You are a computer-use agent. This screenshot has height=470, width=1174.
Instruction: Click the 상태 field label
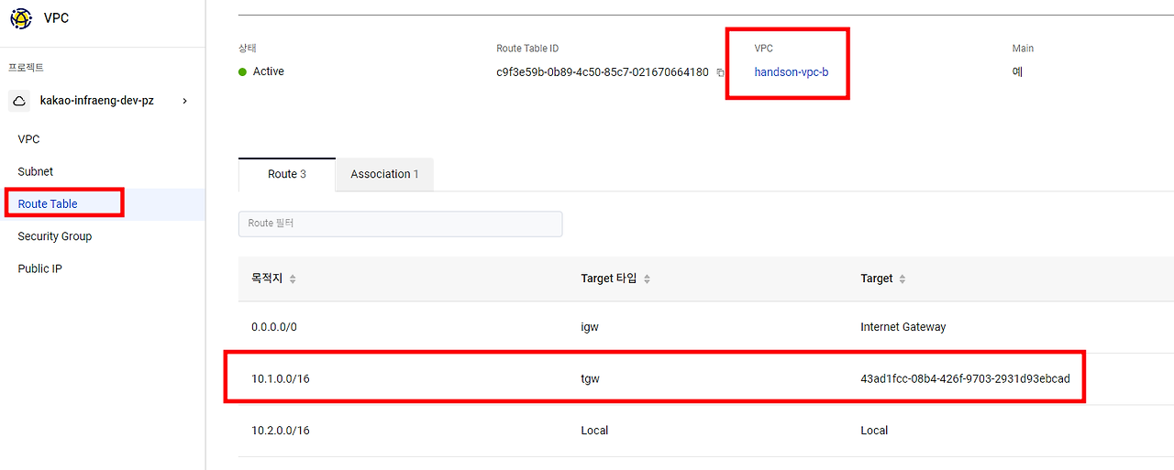[248, 49]
